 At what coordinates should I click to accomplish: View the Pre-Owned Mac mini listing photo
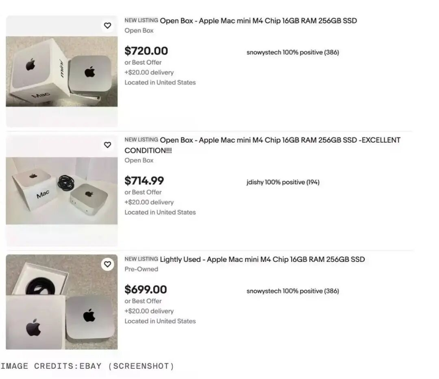tap(62, 302)
